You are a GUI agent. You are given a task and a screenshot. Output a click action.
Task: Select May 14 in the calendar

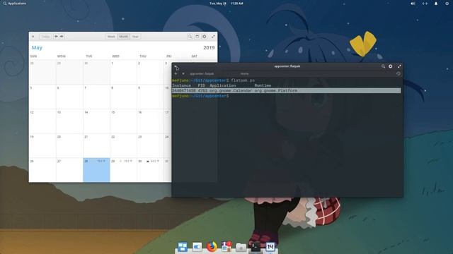96,121
